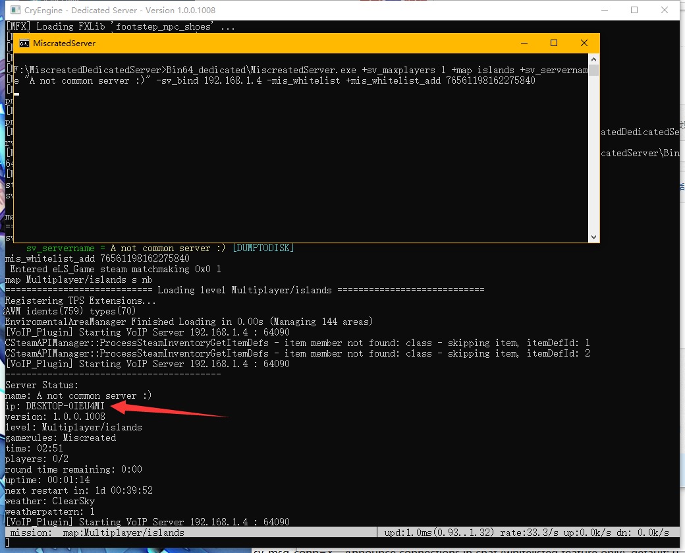Click the CryEngine Dedicated Server title text

click(120, 10)
